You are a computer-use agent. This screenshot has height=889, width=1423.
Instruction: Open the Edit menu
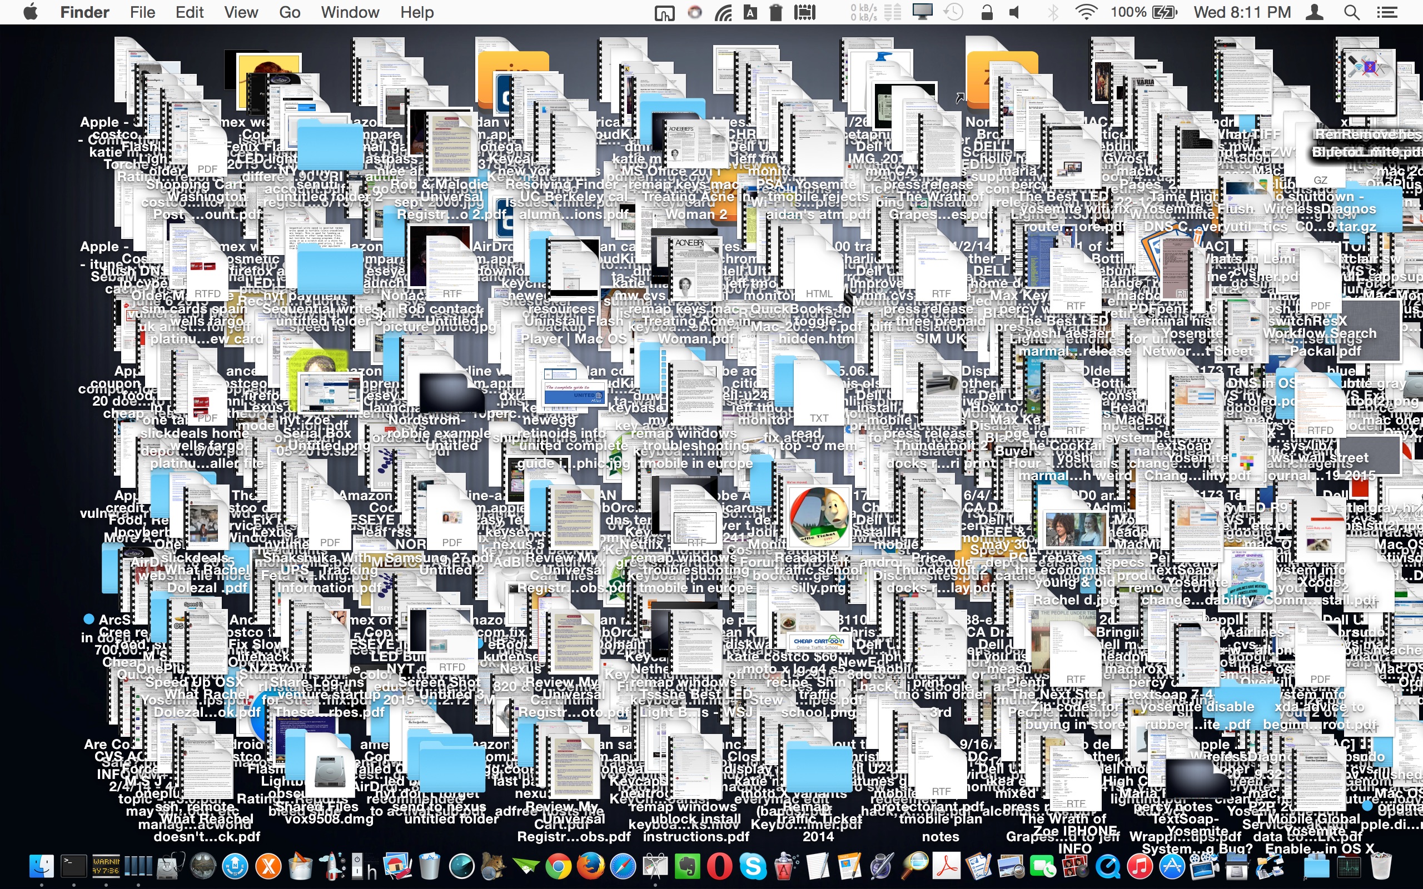190,12
